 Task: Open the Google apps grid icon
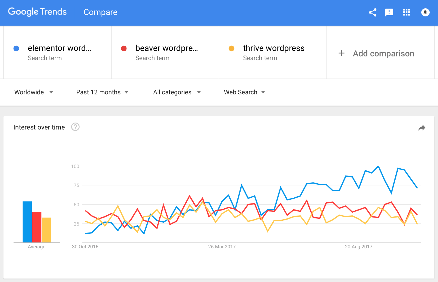(407, 12)
